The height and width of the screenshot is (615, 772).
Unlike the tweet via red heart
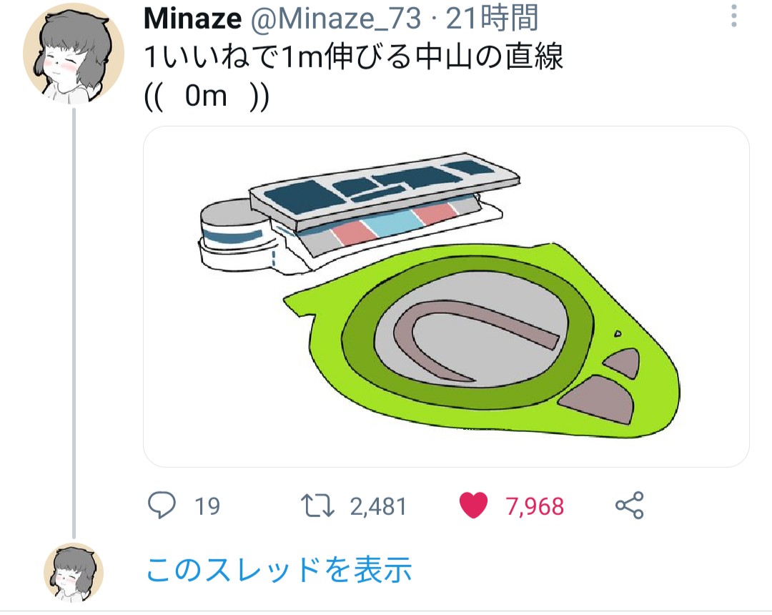coord(473,506)
